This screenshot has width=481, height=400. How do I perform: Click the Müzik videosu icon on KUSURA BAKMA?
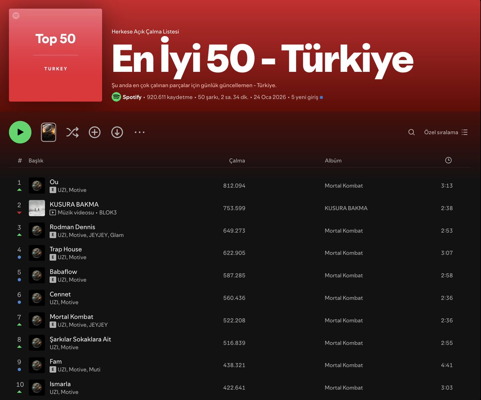(53, 213)
